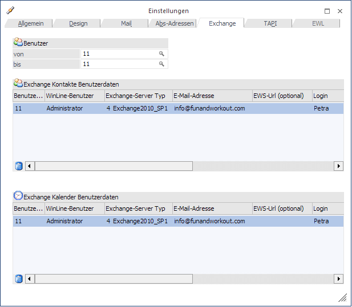Switch to the TAPI tab
This screenshot has height=307, width=352.
point(270,23)
